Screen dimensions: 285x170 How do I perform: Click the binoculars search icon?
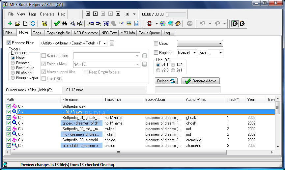pyautogui.click(x=64, y=23)
